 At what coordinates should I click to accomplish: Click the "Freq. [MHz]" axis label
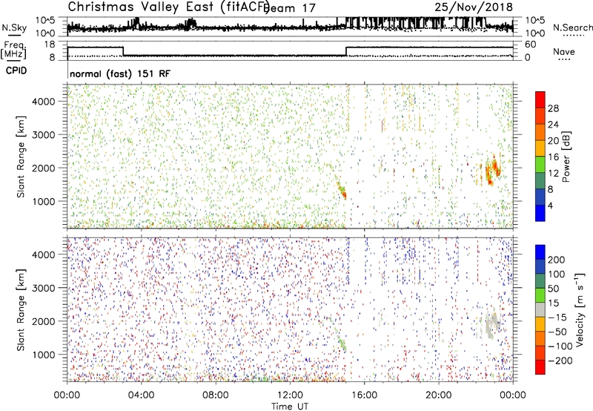pos(13,50)
